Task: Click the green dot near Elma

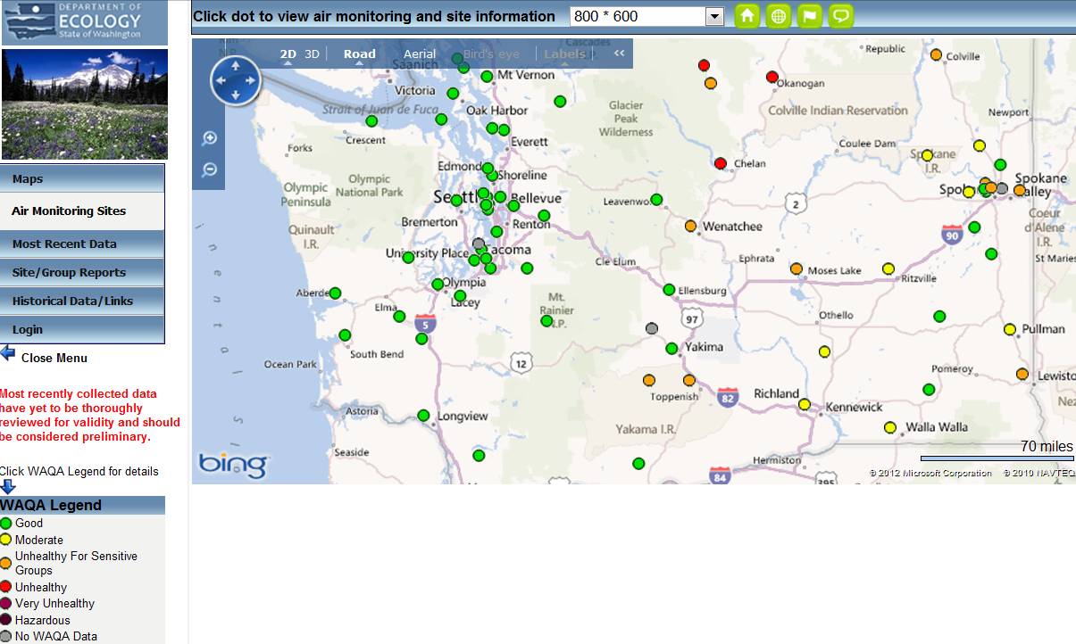Action: tap(399, 317)
